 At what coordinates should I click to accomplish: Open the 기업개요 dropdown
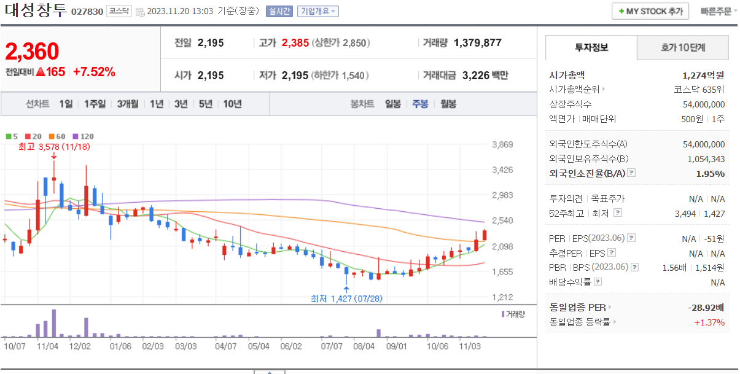(317, 12)
